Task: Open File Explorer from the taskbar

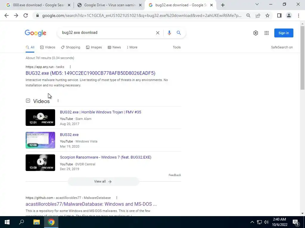Action: (36, 222)
